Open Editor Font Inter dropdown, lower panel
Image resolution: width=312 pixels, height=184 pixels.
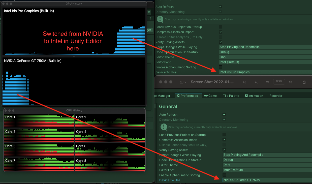point(267,170)
